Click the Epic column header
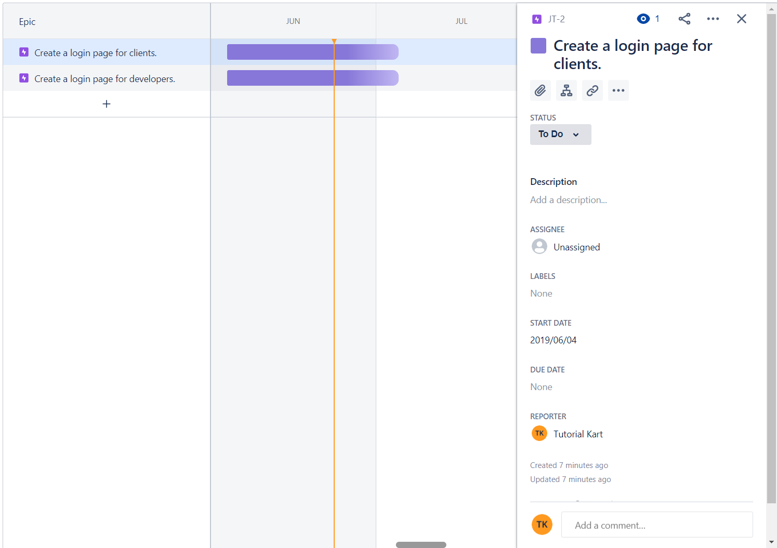This screenshot has height=548, width=777. [x=27, y=21]
